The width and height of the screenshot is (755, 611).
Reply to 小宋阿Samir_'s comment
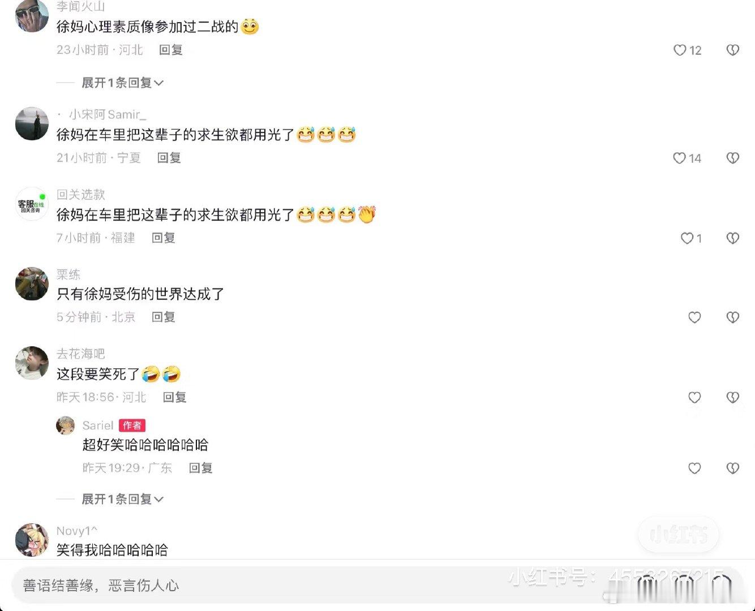(x=169, y=158)
